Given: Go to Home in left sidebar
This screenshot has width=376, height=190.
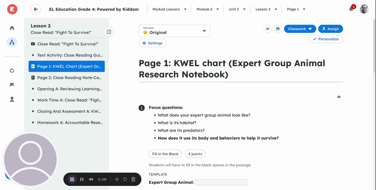Looking at the screenshot, I should tap(12, 28).
